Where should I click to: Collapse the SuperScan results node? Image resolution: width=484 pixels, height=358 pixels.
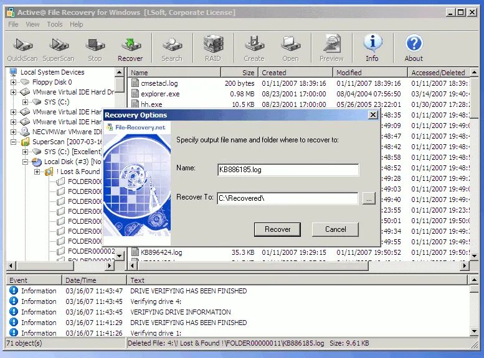(x=13, y=142)
